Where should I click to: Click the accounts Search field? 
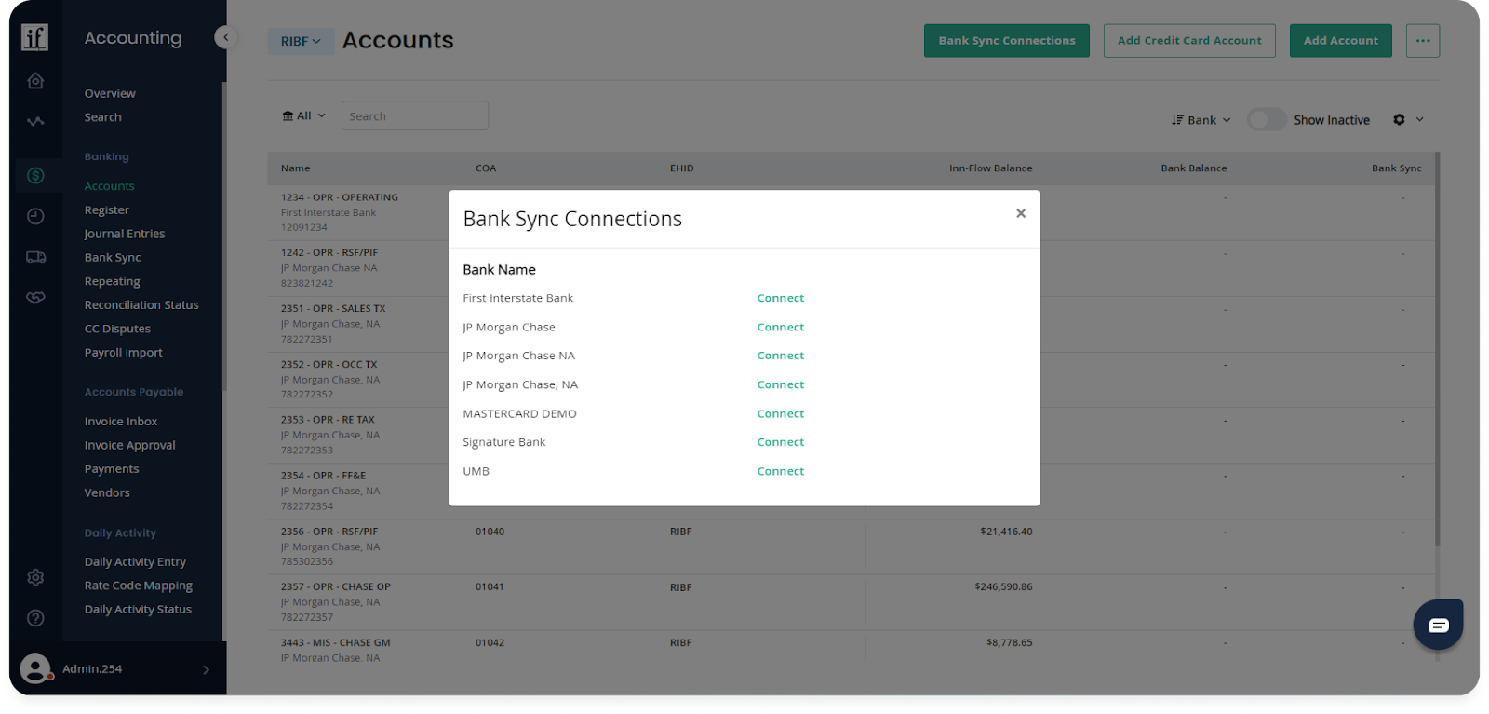tap(414, 116)
